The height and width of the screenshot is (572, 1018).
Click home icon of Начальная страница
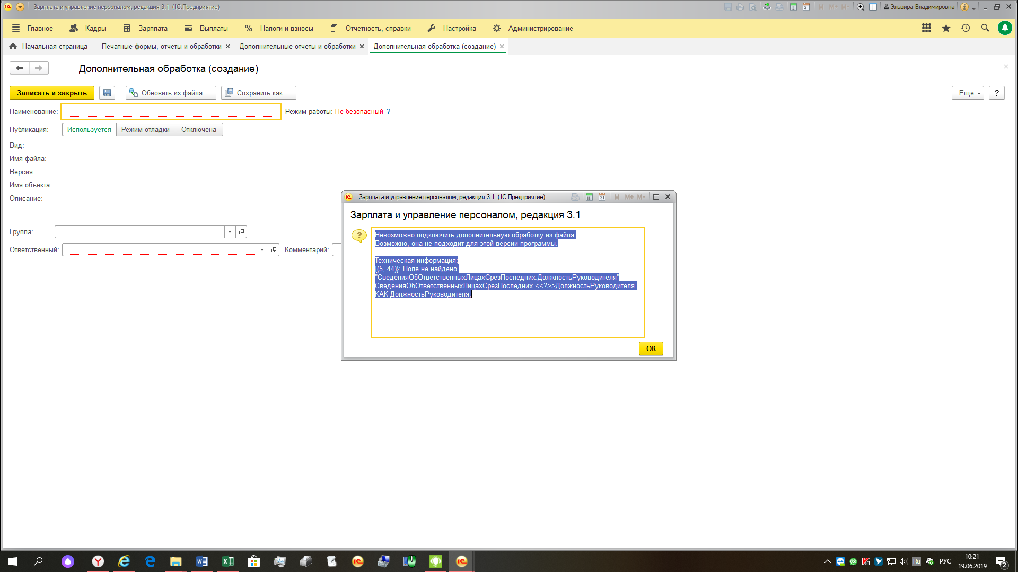click(13, 47)
